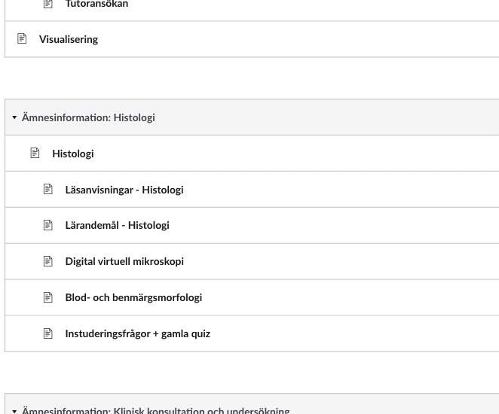
Task: Open Instuderingsfrågor + gamla quiz
Action: tap(138, 334)
